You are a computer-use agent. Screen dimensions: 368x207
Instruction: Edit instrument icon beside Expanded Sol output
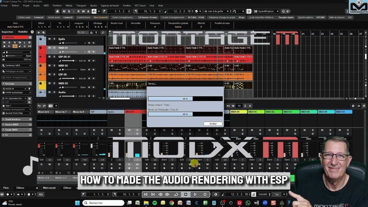tap(29, 98)
